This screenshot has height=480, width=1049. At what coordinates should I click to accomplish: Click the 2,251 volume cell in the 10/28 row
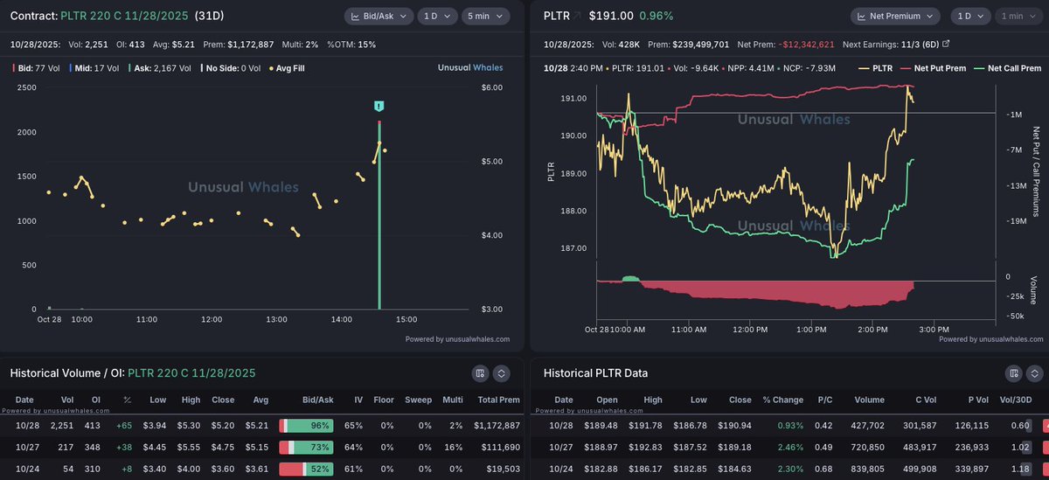(x=60, y=426)
